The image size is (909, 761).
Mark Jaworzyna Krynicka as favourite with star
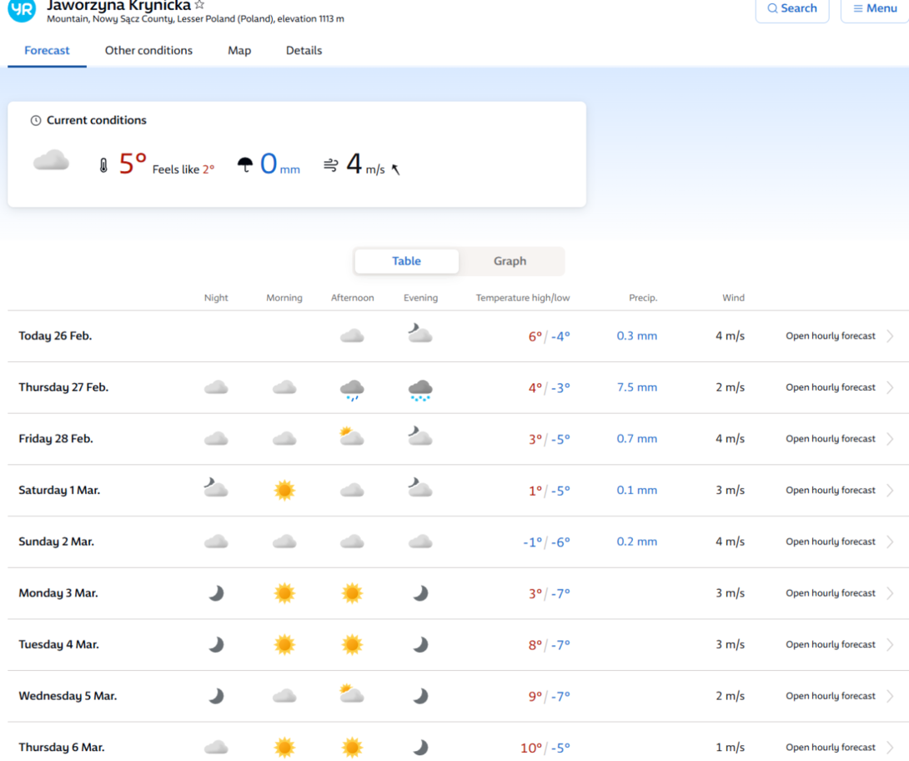click(199, 5)
